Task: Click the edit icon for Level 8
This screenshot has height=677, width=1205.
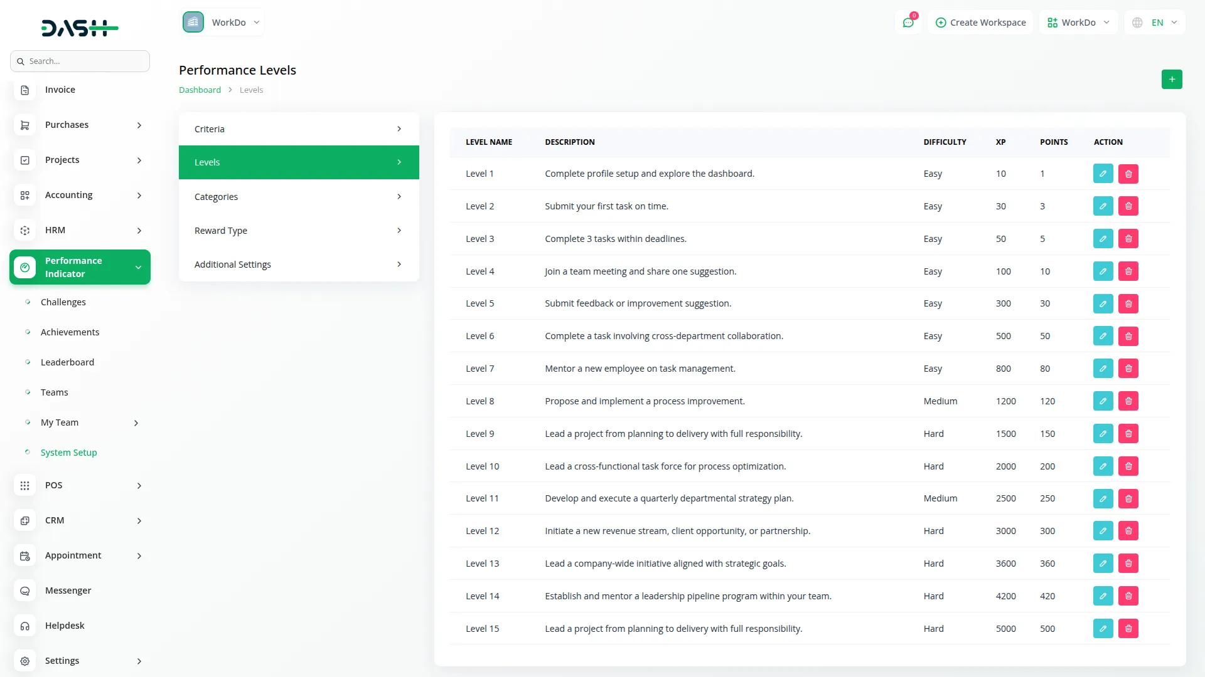Action: 1103,401
